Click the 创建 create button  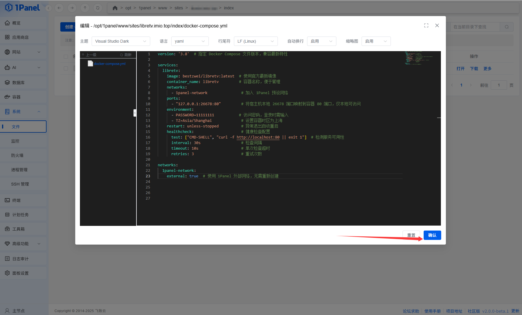pos(69,27)
